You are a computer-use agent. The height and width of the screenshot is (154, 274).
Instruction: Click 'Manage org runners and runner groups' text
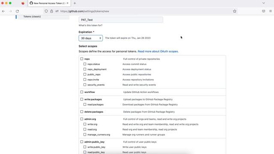coord(144,135)
